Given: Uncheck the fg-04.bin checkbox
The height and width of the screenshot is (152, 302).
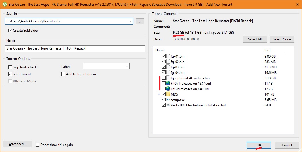Looking at the screenshot, I should pyautogui.click(x=164, y=72).
